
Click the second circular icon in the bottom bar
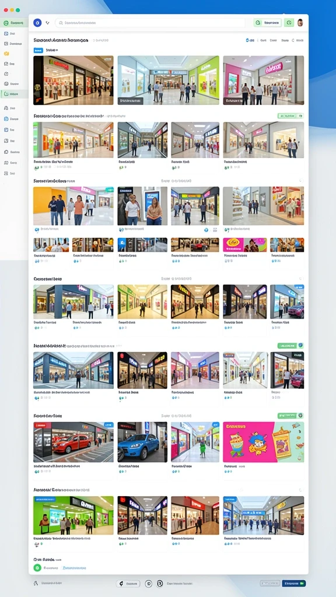point(160,583)
